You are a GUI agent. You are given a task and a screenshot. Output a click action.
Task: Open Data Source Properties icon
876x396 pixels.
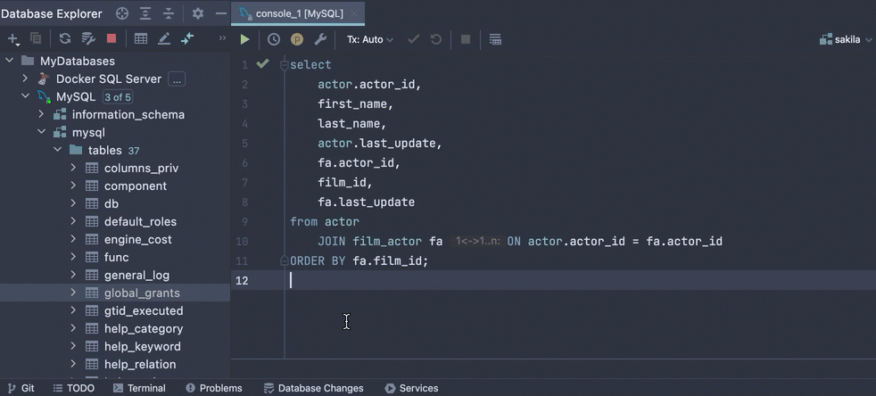point(88,38)
